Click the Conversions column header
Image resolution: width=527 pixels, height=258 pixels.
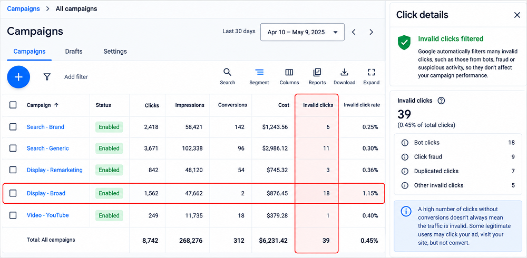click(232, 105)
